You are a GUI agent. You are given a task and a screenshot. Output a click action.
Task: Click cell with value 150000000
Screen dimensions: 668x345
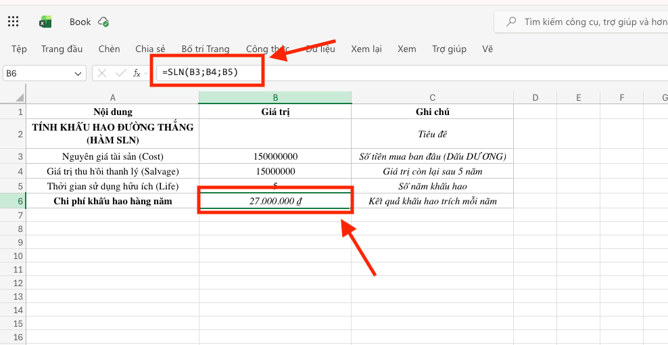coord(275,156)
